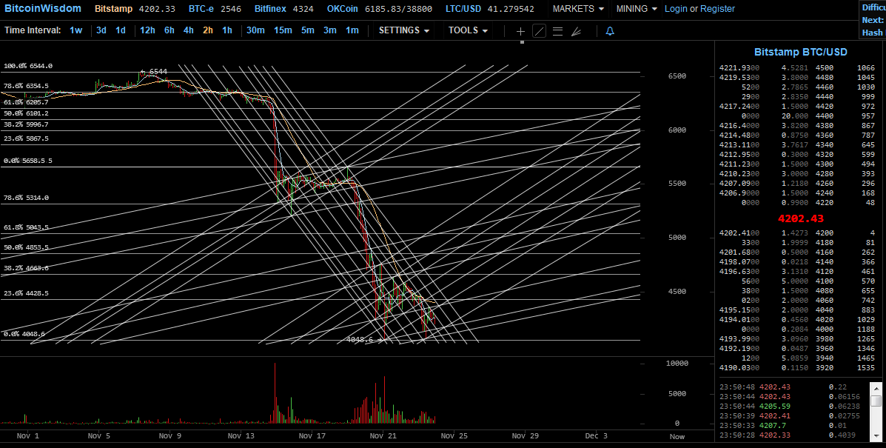This screenshot has width=886, height=448.
Task: Click the Register link
Action: click(x=718, y=9)
